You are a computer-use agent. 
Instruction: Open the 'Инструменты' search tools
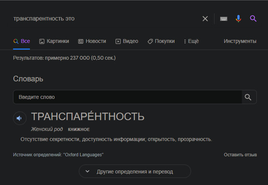(x=240, y=41)
